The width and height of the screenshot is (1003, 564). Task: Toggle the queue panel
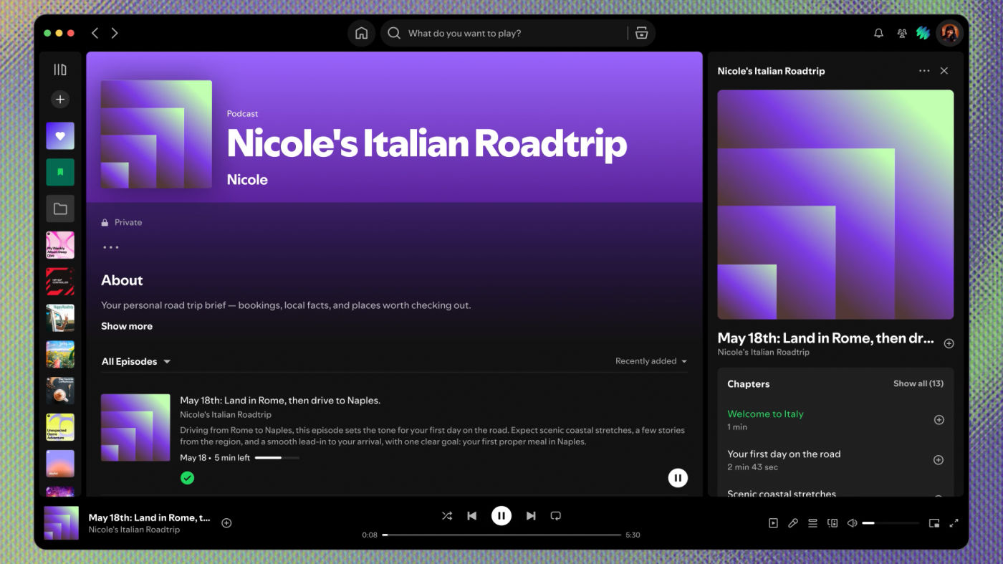coord(812,523)
